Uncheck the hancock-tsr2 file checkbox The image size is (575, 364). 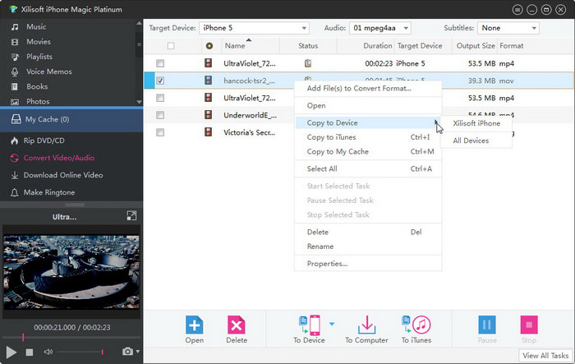160,81
